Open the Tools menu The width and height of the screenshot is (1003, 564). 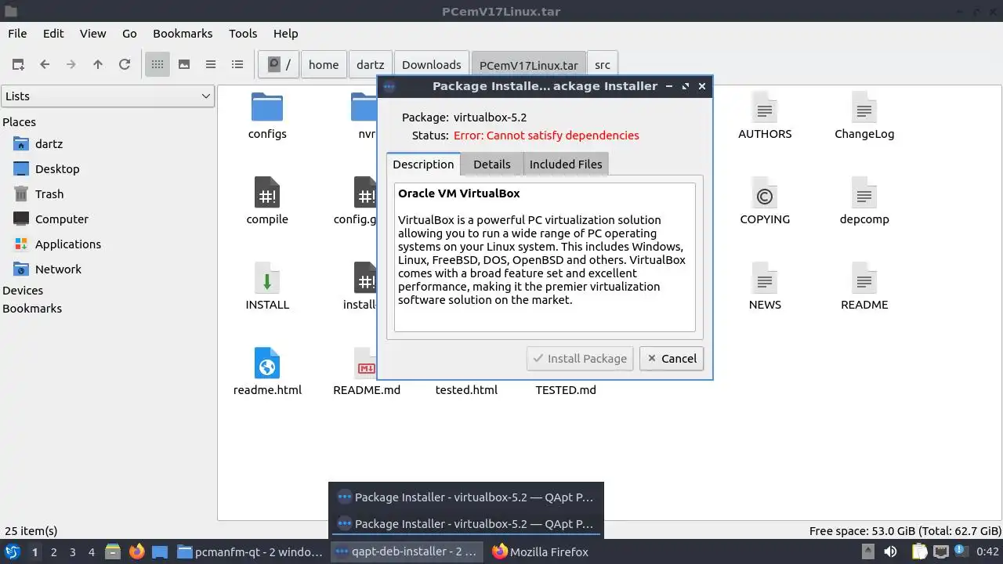pos(243,34)
